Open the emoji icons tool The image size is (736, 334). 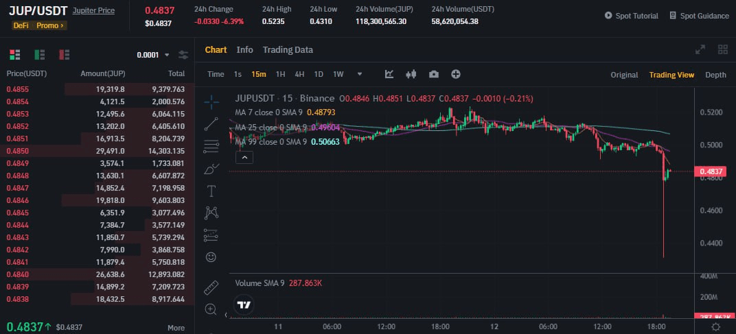pos(211,257)
